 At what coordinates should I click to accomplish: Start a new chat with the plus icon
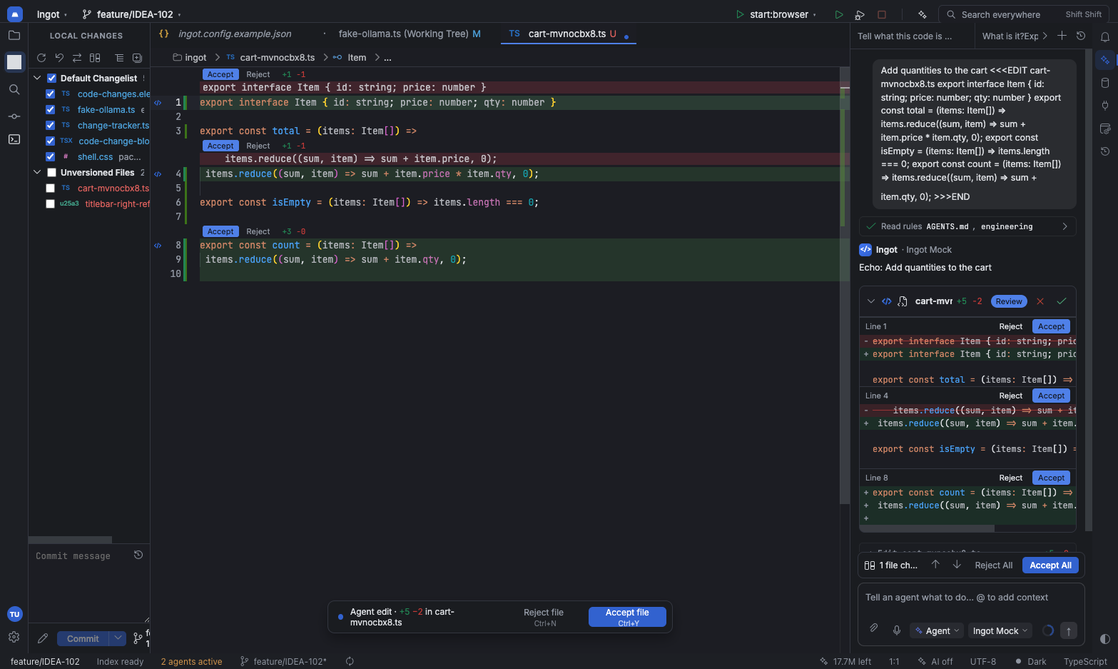1062,36
